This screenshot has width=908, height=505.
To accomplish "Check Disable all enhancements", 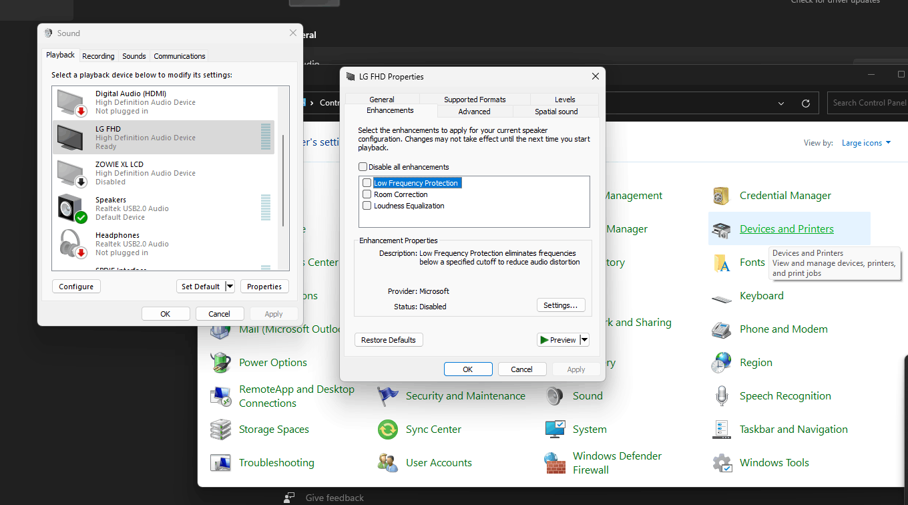I will click(x=363, y=167).
